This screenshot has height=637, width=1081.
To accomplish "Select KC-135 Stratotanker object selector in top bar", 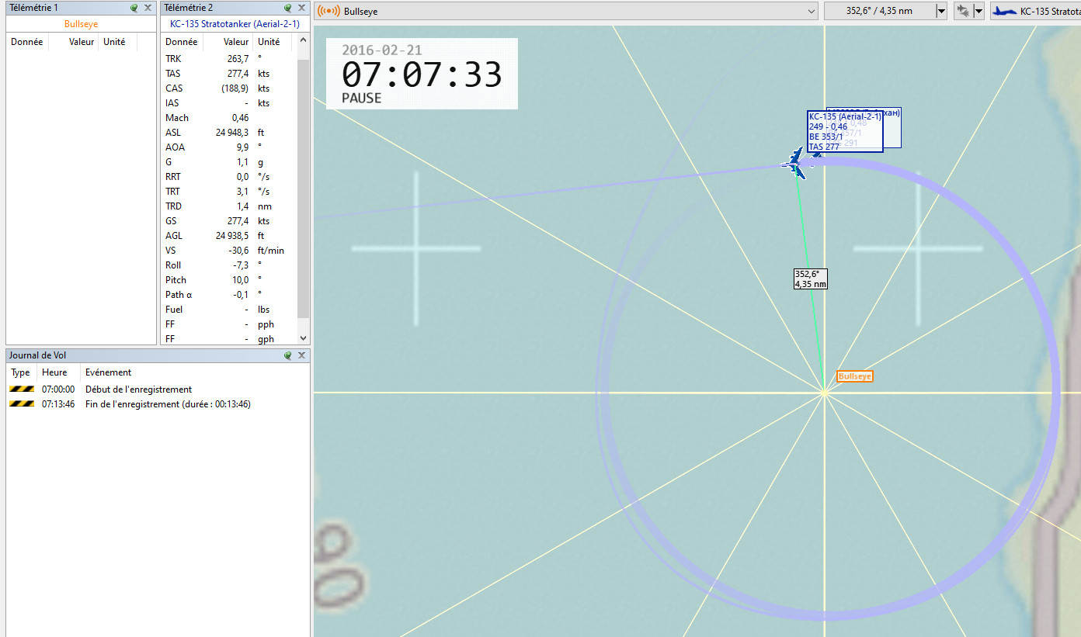I will 1036,11.
